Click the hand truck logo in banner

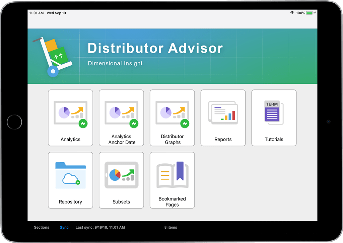point(53,57)
